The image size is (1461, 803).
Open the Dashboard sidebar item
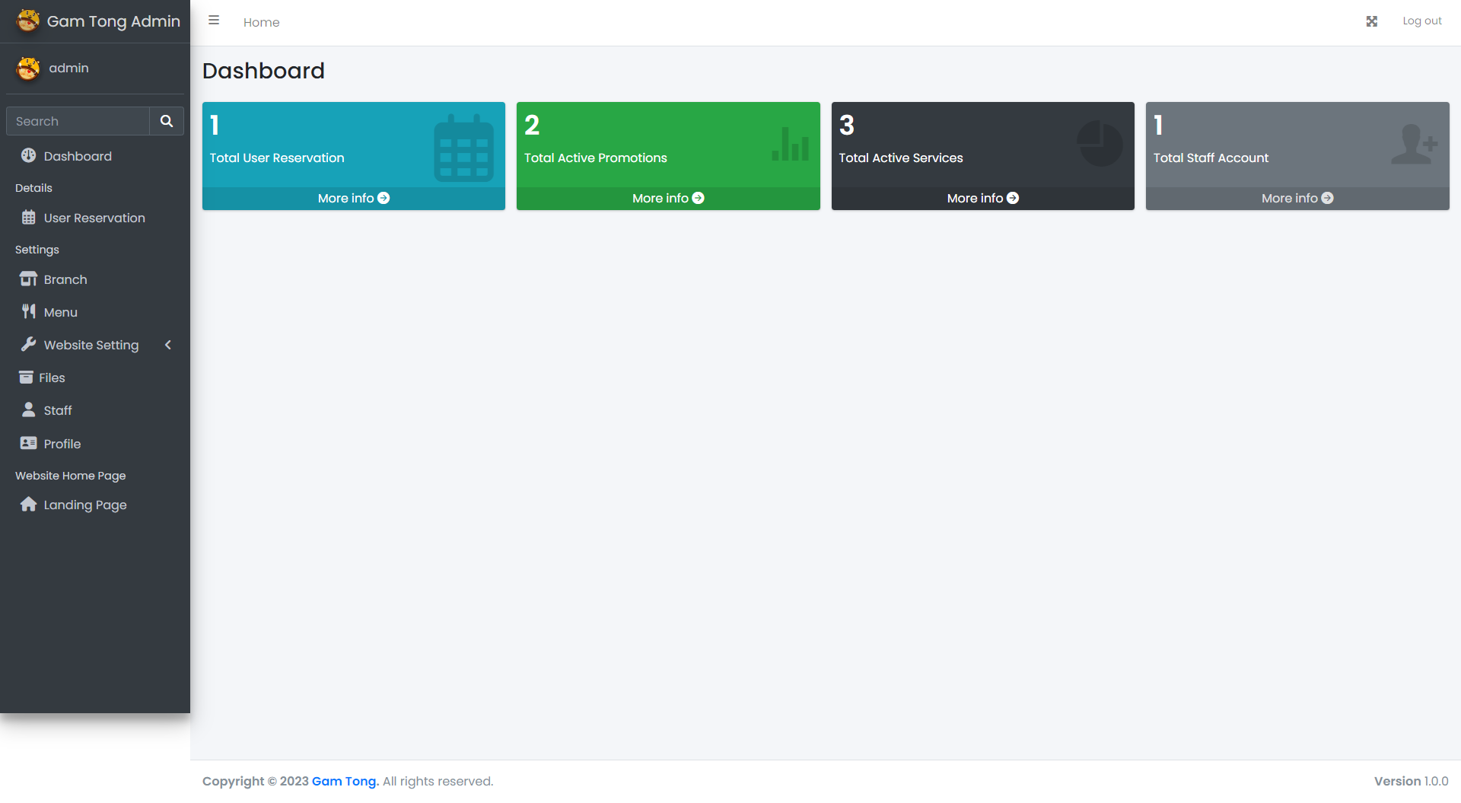(x=78, y=156)
